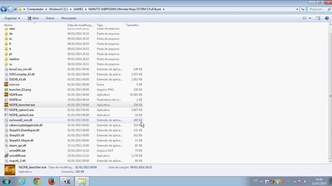Select Computador in the address path
Screen dimensions: 332x186
click(x=35, y=9)
